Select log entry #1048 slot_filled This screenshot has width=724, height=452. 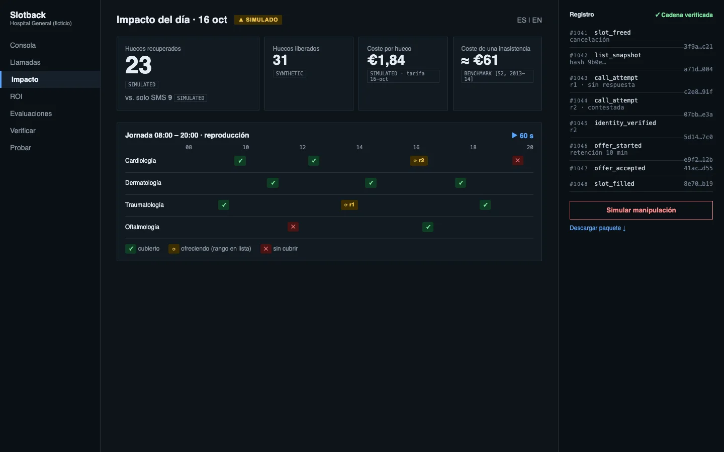(641, 184)
